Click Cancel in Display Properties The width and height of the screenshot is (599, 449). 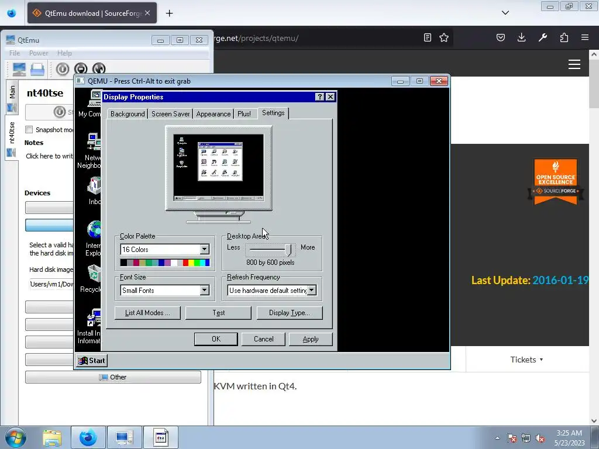coord(263,339)
